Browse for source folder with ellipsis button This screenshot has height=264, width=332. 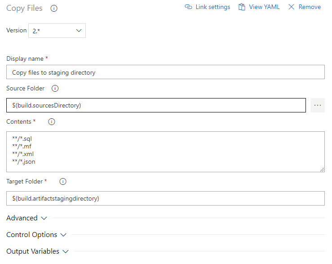(318, 105)
